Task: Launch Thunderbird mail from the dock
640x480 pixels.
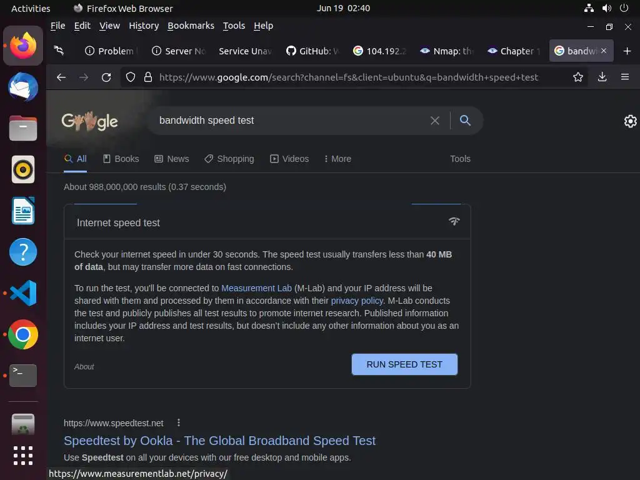Action: point(23,87)
